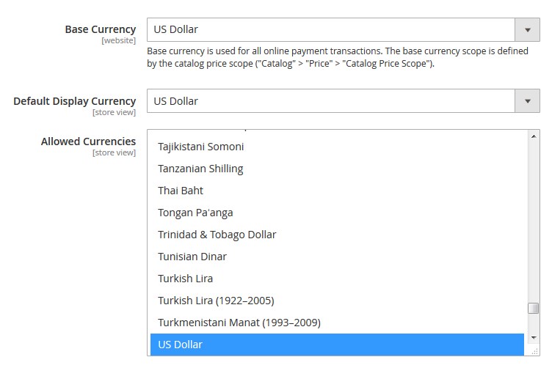Select Tongan Pa'anga currency option

tap(337, 213)
